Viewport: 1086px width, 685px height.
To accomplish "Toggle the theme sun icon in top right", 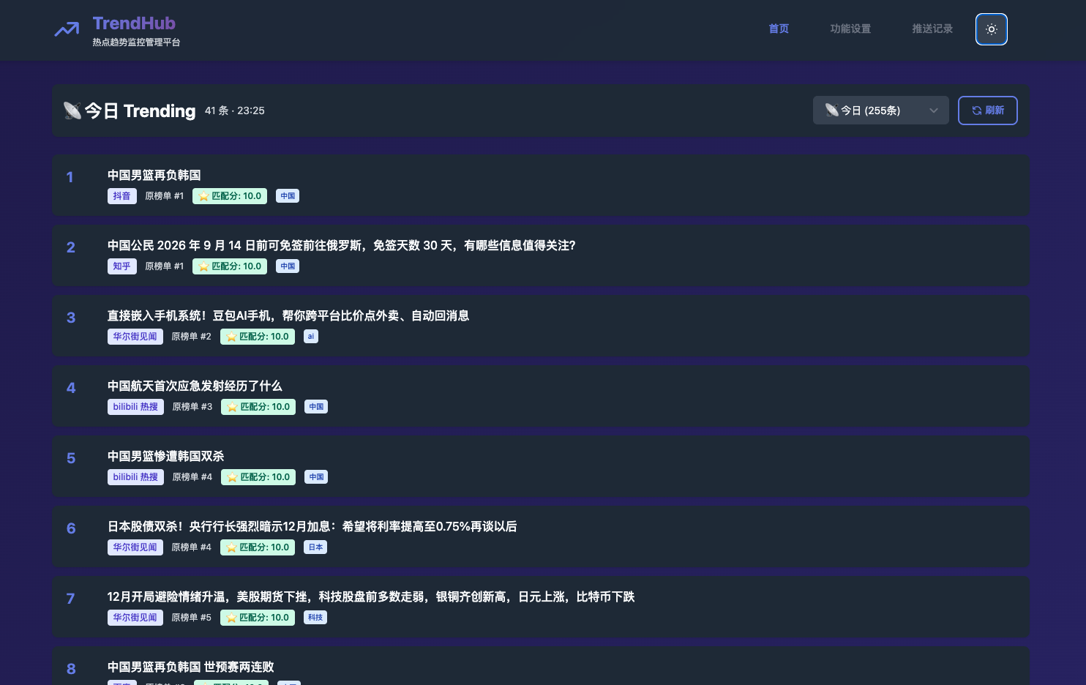I will tap(991, 29).
